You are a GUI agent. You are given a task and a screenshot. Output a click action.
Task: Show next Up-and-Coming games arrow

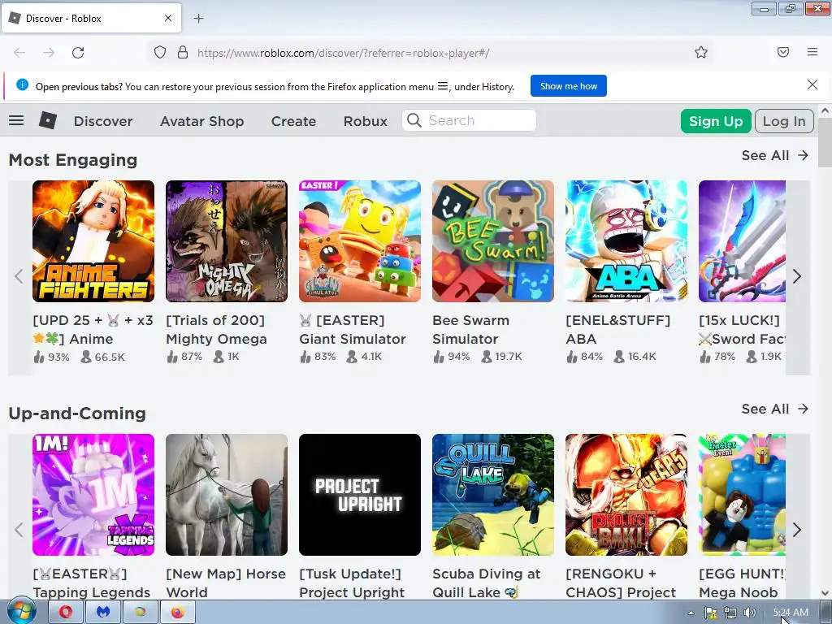pyautogui.click(x=797, y=530)
